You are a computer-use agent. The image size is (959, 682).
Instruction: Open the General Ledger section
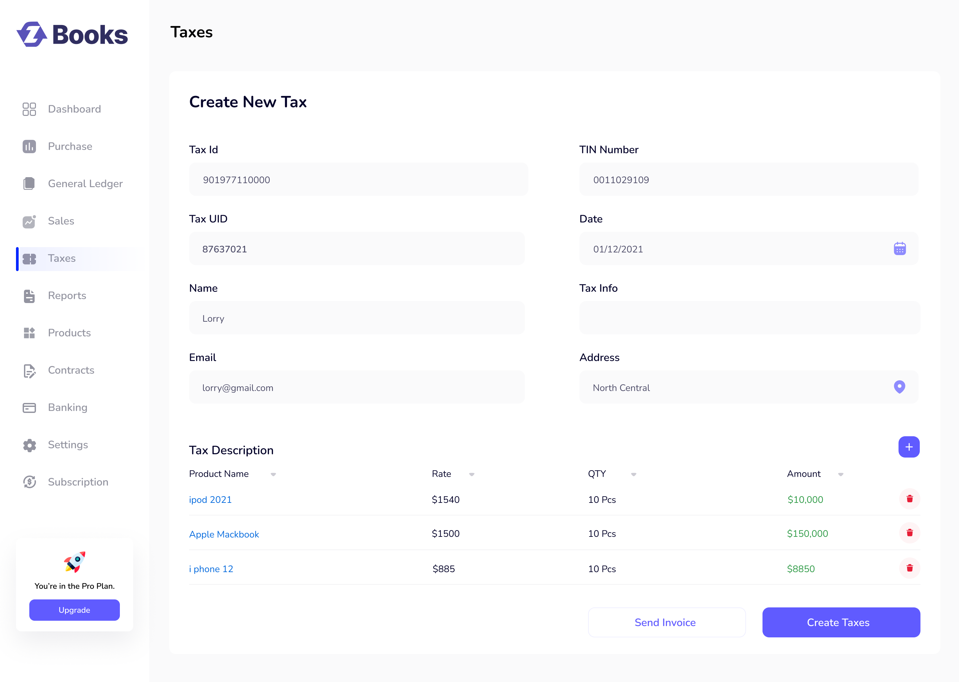click(x=85, y=183)
